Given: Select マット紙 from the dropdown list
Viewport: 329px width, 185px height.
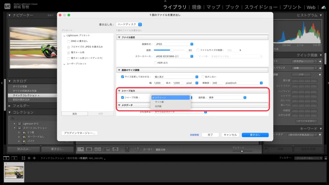Looking at the screenshot, I should (160, 102).
